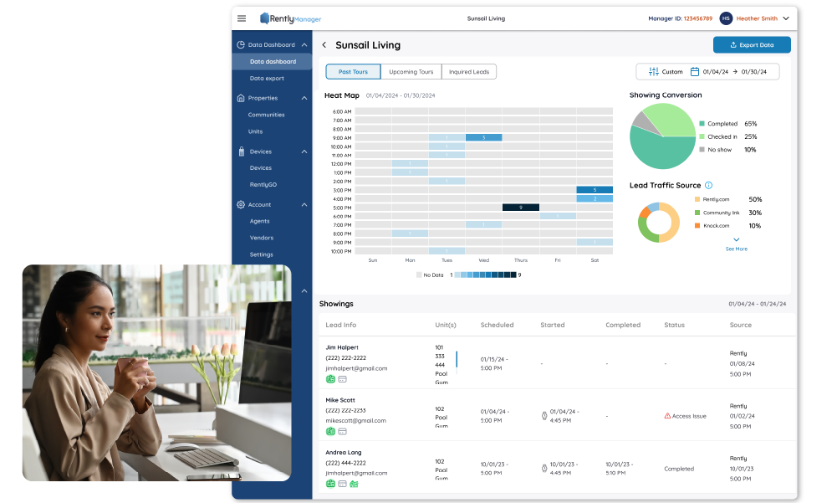Click the scrollbar beside Jim Halpert's unit list

coord(457,358)
